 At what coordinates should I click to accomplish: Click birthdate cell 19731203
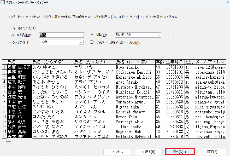point(175,67)
